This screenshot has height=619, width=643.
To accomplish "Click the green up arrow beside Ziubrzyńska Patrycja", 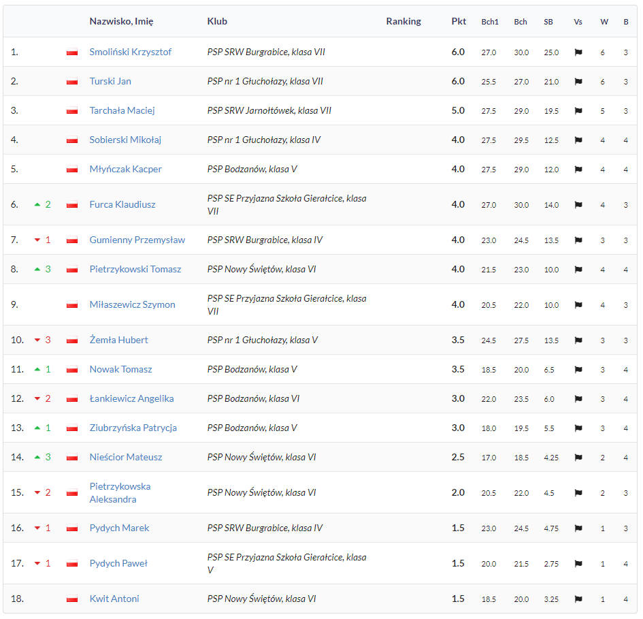I will click(37, 428).
